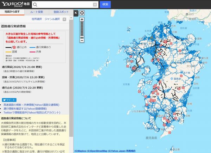Click the search magnifier icon

(x=35, y=5)
